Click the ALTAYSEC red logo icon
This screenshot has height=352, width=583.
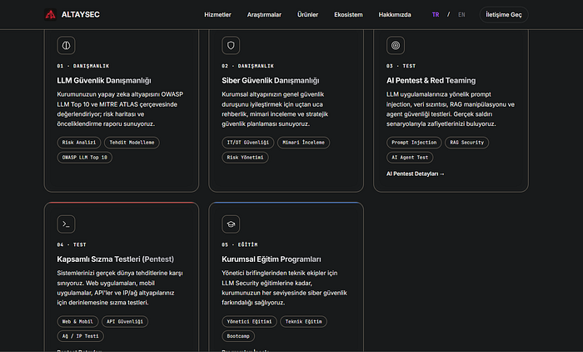50,14
